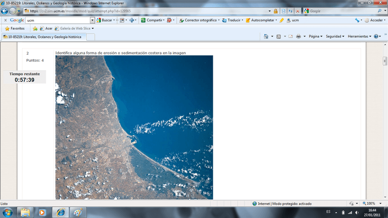Click the home icon in command bar
Screen dimensions: 388x218
pyautogui.click(x=266, y=37)
